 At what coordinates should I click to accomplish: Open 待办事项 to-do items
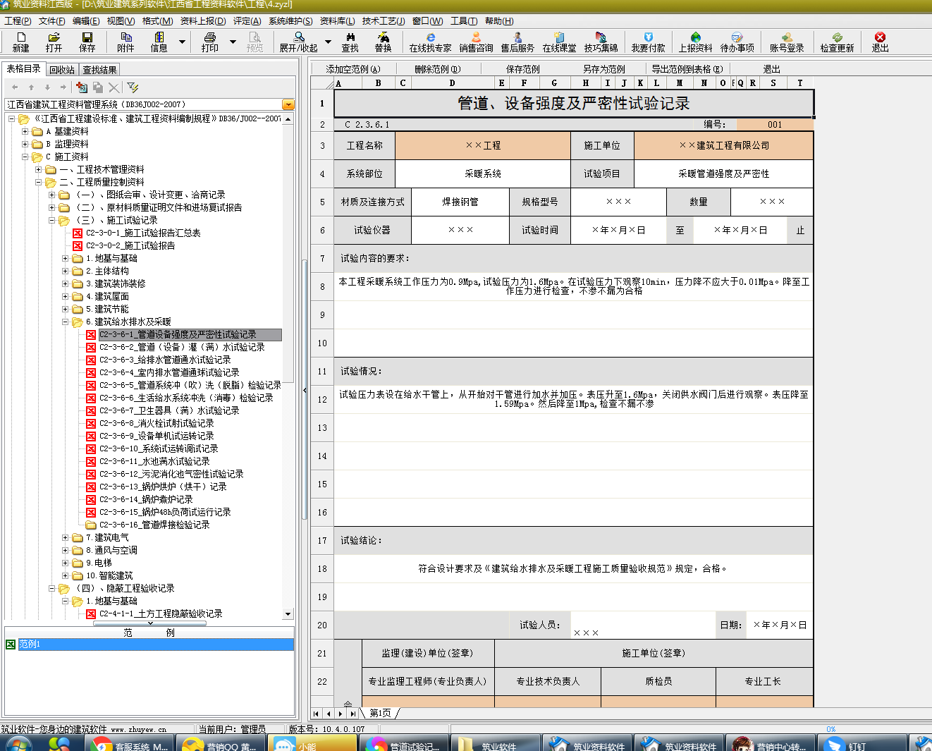[737, 42]
